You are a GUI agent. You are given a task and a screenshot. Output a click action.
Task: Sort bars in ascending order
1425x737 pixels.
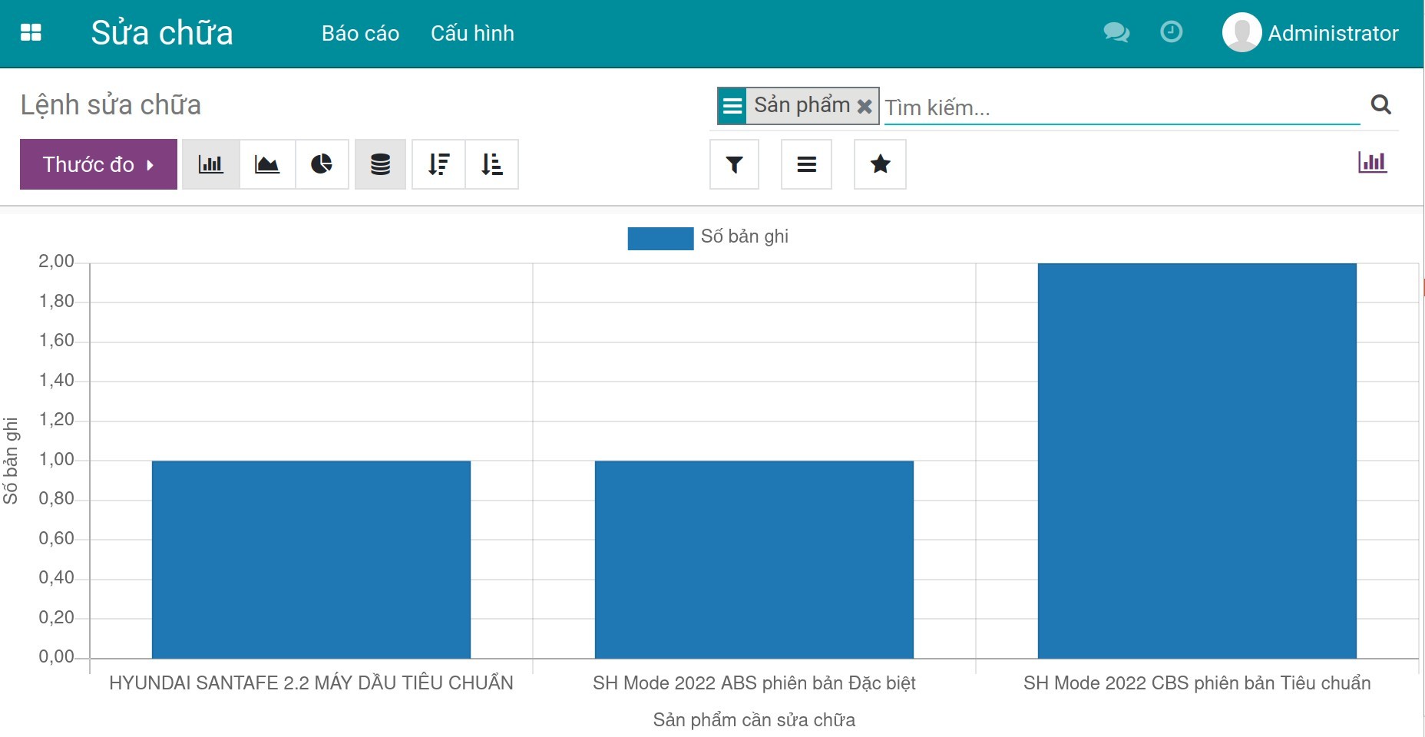[492, 164]
